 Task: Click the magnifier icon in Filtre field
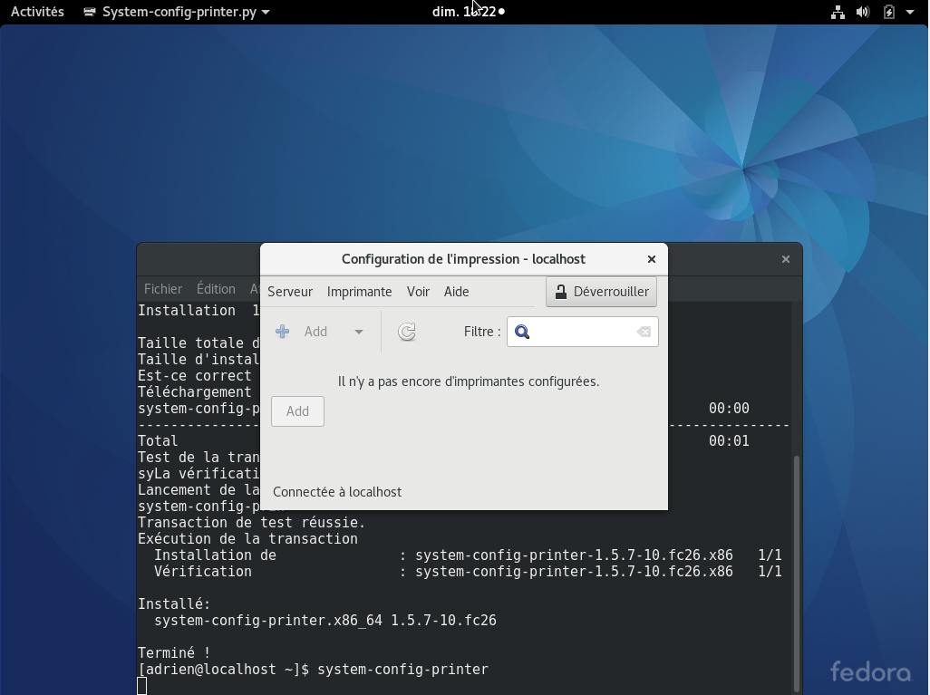pyautogui.click(x=522, y=332)
